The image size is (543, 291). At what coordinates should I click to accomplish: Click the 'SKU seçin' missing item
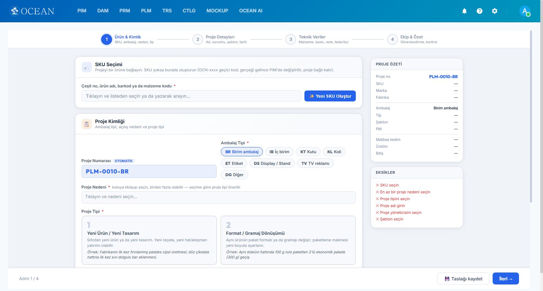coord(387,185)
